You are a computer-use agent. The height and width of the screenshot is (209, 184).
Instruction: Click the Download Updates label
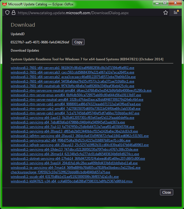point(25,50)
